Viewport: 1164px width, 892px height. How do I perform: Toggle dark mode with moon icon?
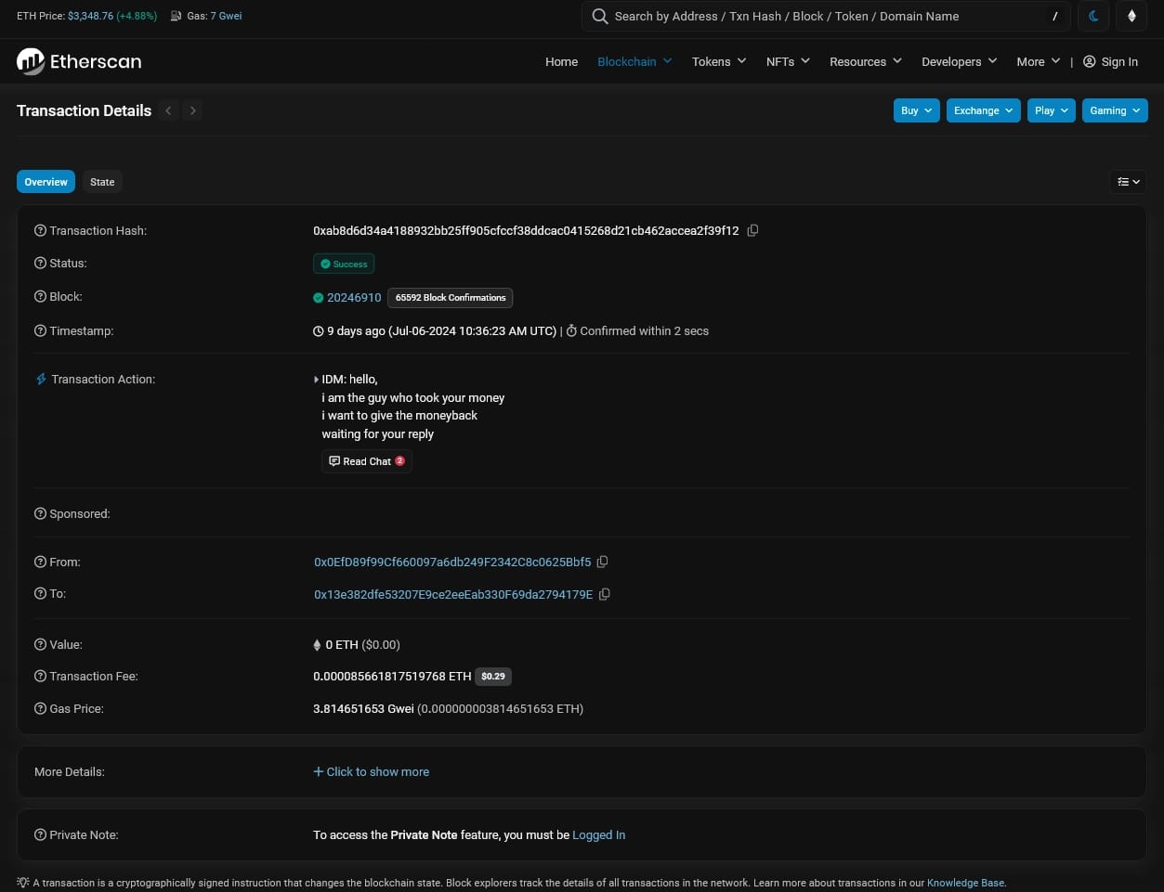tap(1093, 16)
